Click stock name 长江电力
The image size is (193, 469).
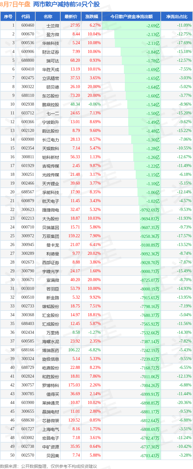pyautogui.click(x=51, y=140)
